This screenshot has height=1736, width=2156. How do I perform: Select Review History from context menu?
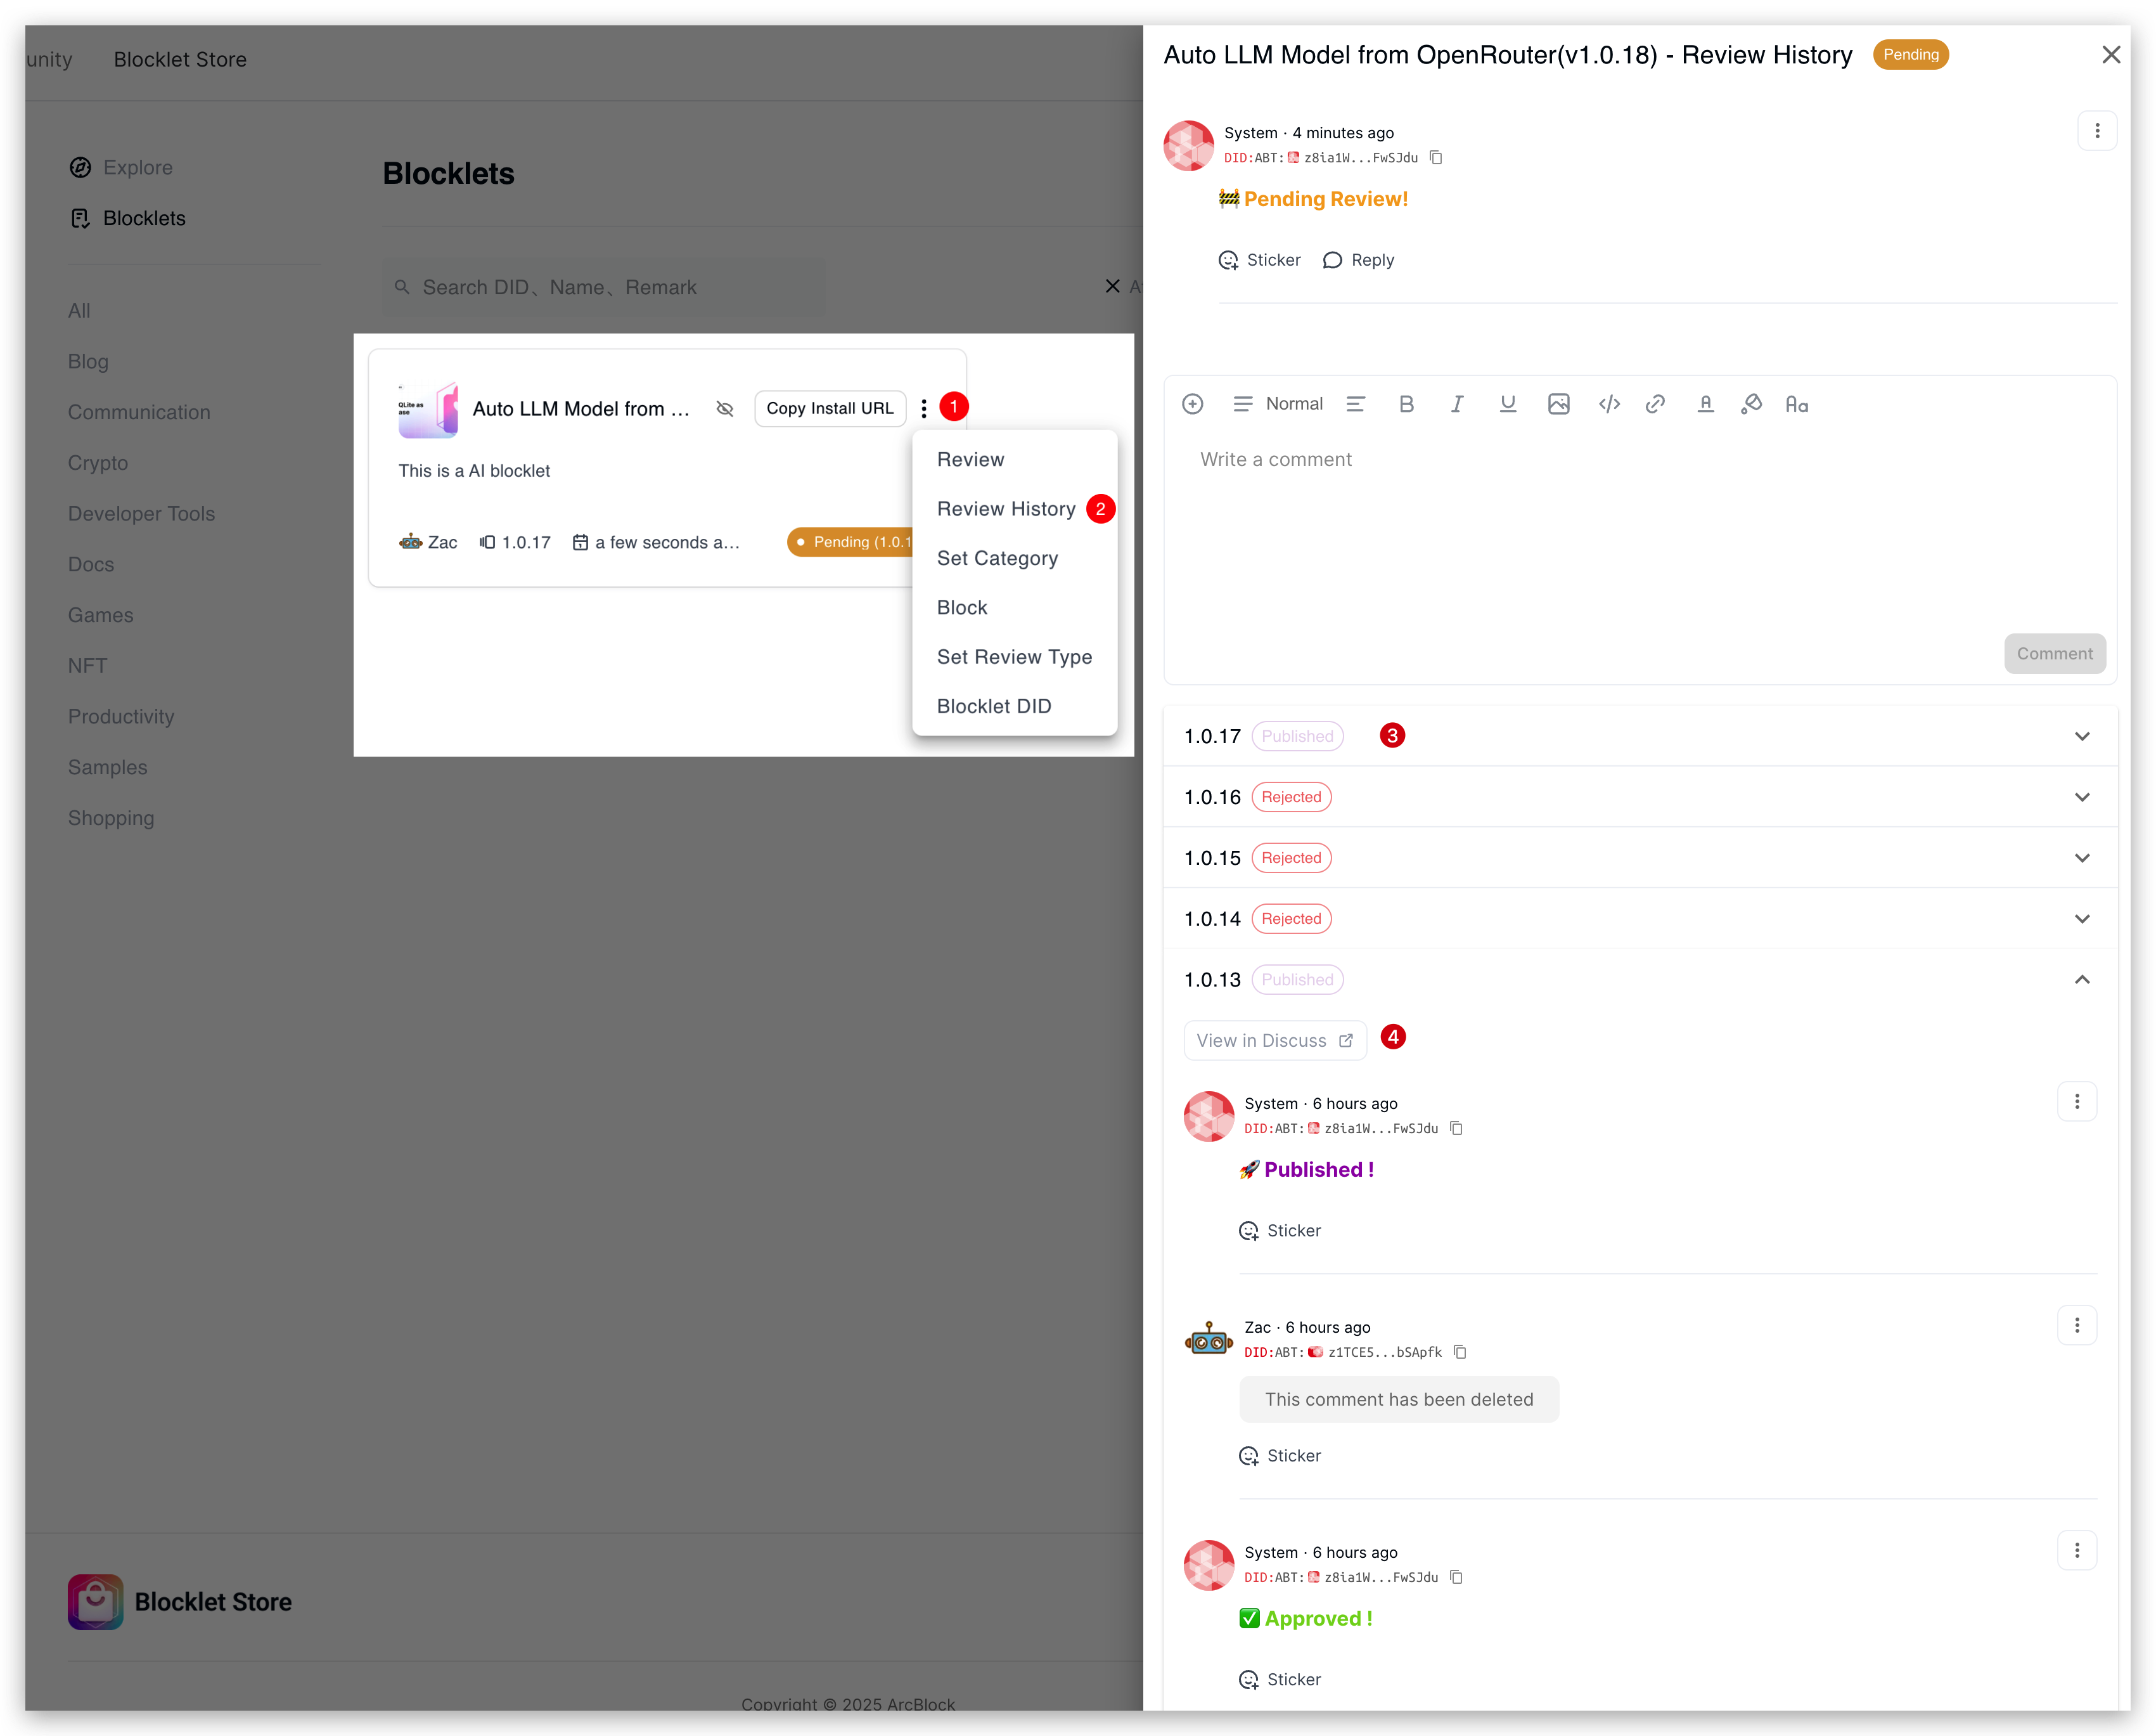click(x=1005, y=509)
